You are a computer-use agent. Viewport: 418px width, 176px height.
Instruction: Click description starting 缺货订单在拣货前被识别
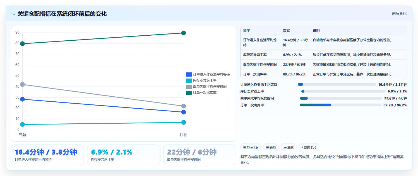(352, 55)
